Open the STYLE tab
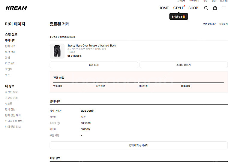Screen dimensions: 240x163 pos(178,8)
